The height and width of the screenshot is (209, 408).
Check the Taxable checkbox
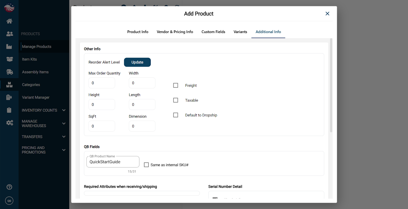tap(176, 100)
